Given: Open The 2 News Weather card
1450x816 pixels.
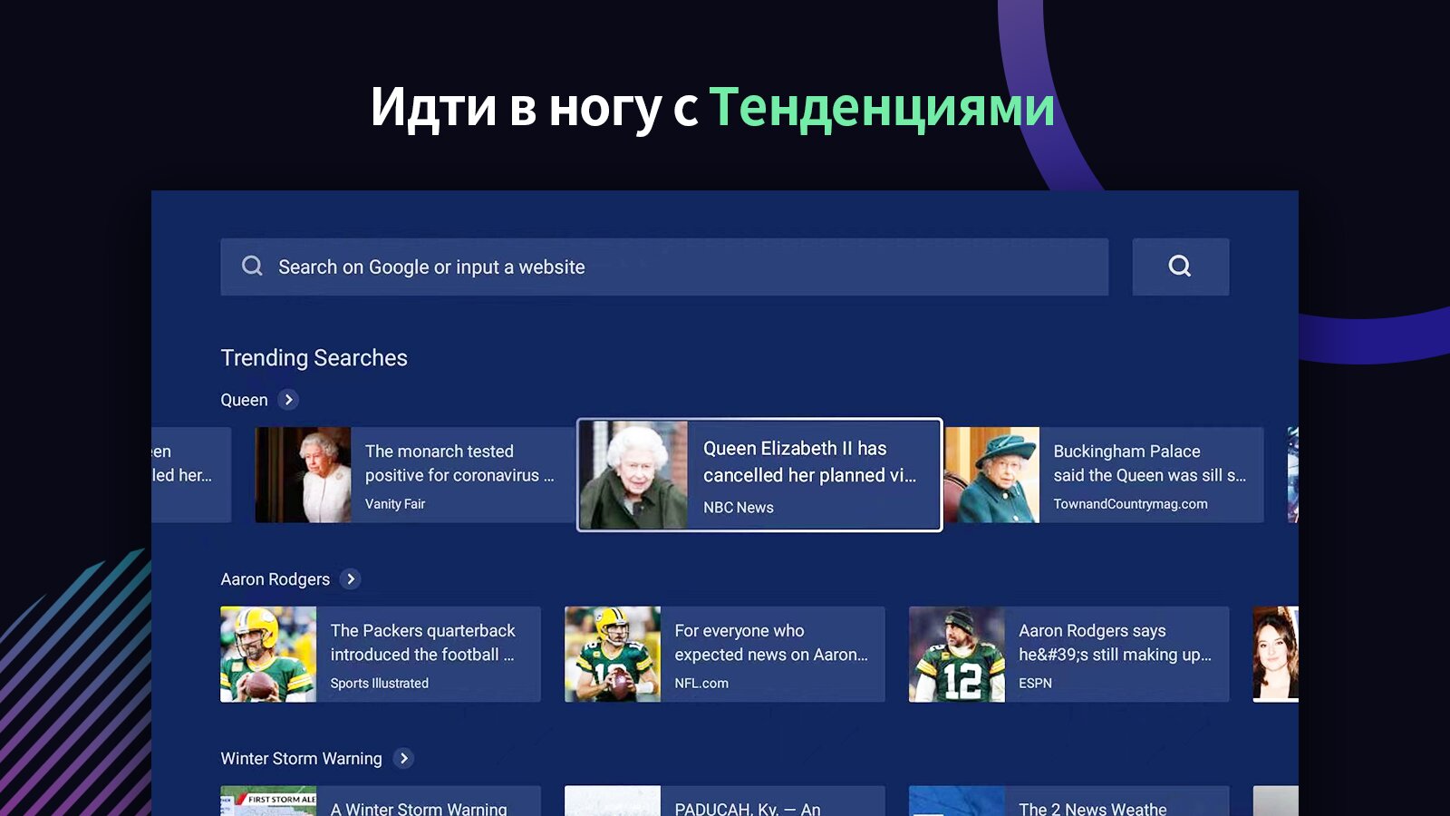Looking at the screenshot, I should click(x=1069, y=801).
